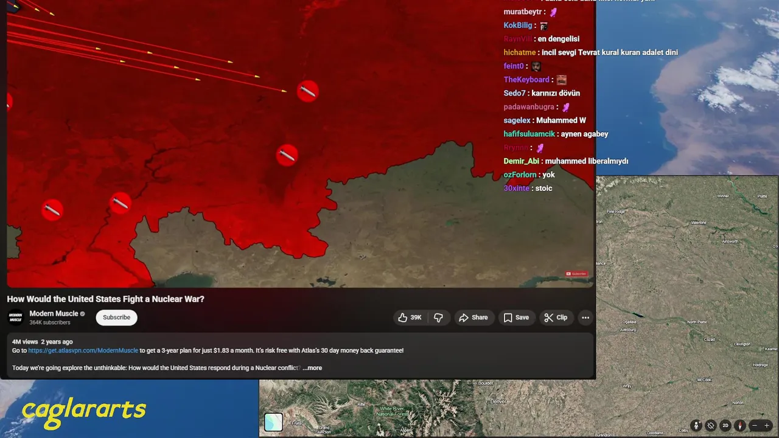Screen dimensions: 779x438
Task: Select chat username hichatme
Action: [x=520, y=52]
